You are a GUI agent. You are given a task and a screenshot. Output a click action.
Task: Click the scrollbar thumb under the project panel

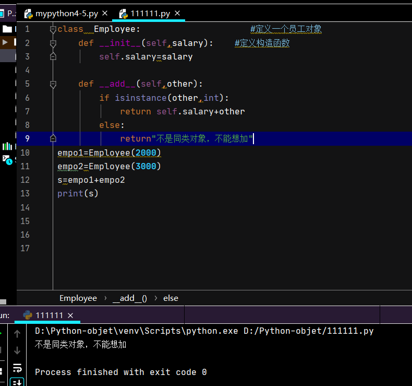(x=3, y=302)
